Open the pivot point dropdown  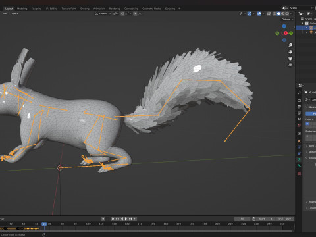tap(116, 14)
